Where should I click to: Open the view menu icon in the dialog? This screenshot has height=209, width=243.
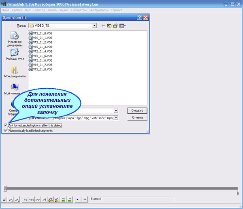pyautogui.click(x=122, y=26)
